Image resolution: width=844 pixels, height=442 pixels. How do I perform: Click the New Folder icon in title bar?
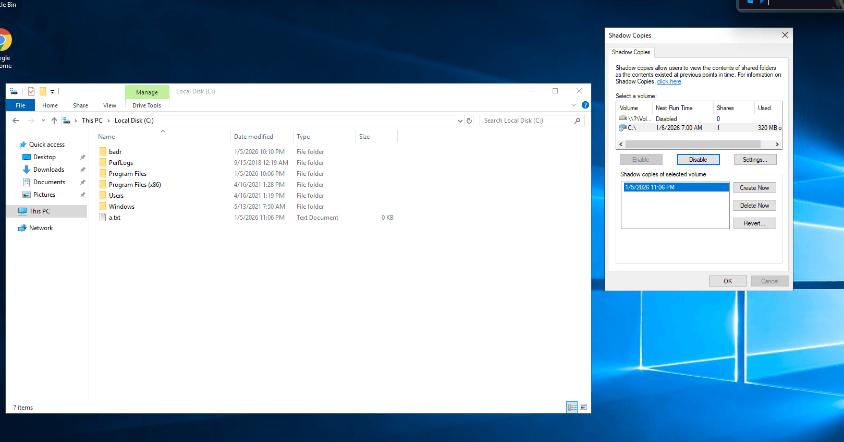pos(43,91)
